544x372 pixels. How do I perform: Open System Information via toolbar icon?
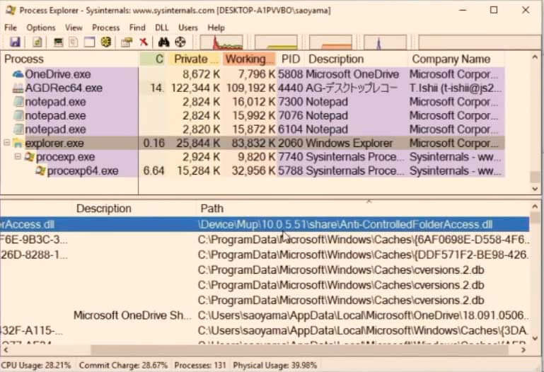point(58,42)
